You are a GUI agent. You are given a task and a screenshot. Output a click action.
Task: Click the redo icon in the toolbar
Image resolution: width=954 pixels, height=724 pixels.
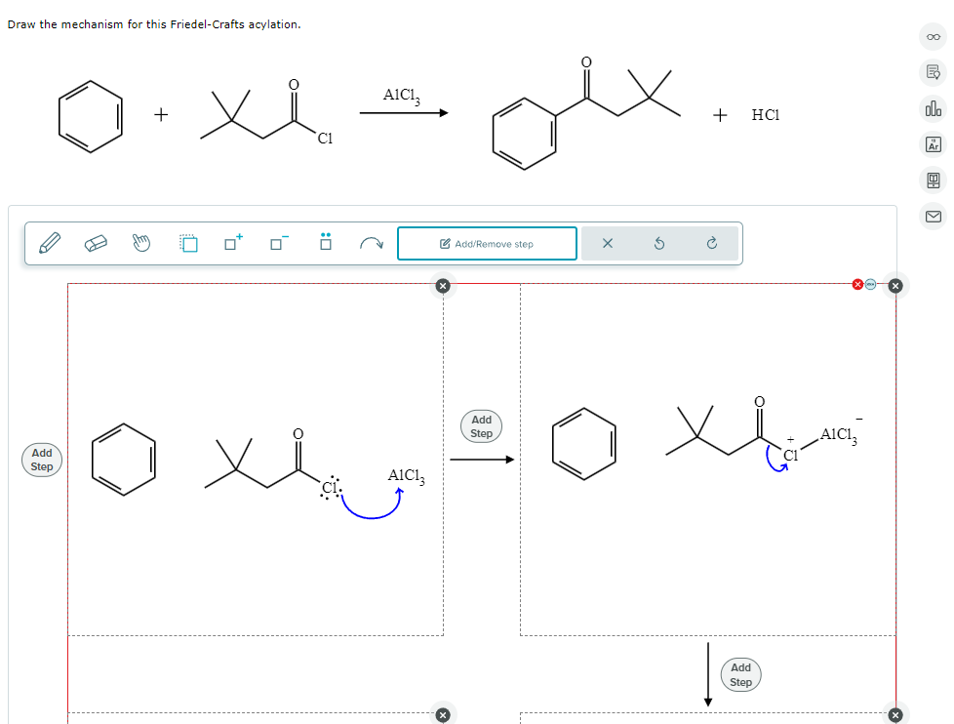[711, 243]
